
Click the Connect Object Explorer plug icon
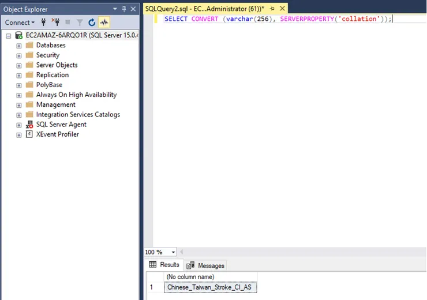[43, 22]
